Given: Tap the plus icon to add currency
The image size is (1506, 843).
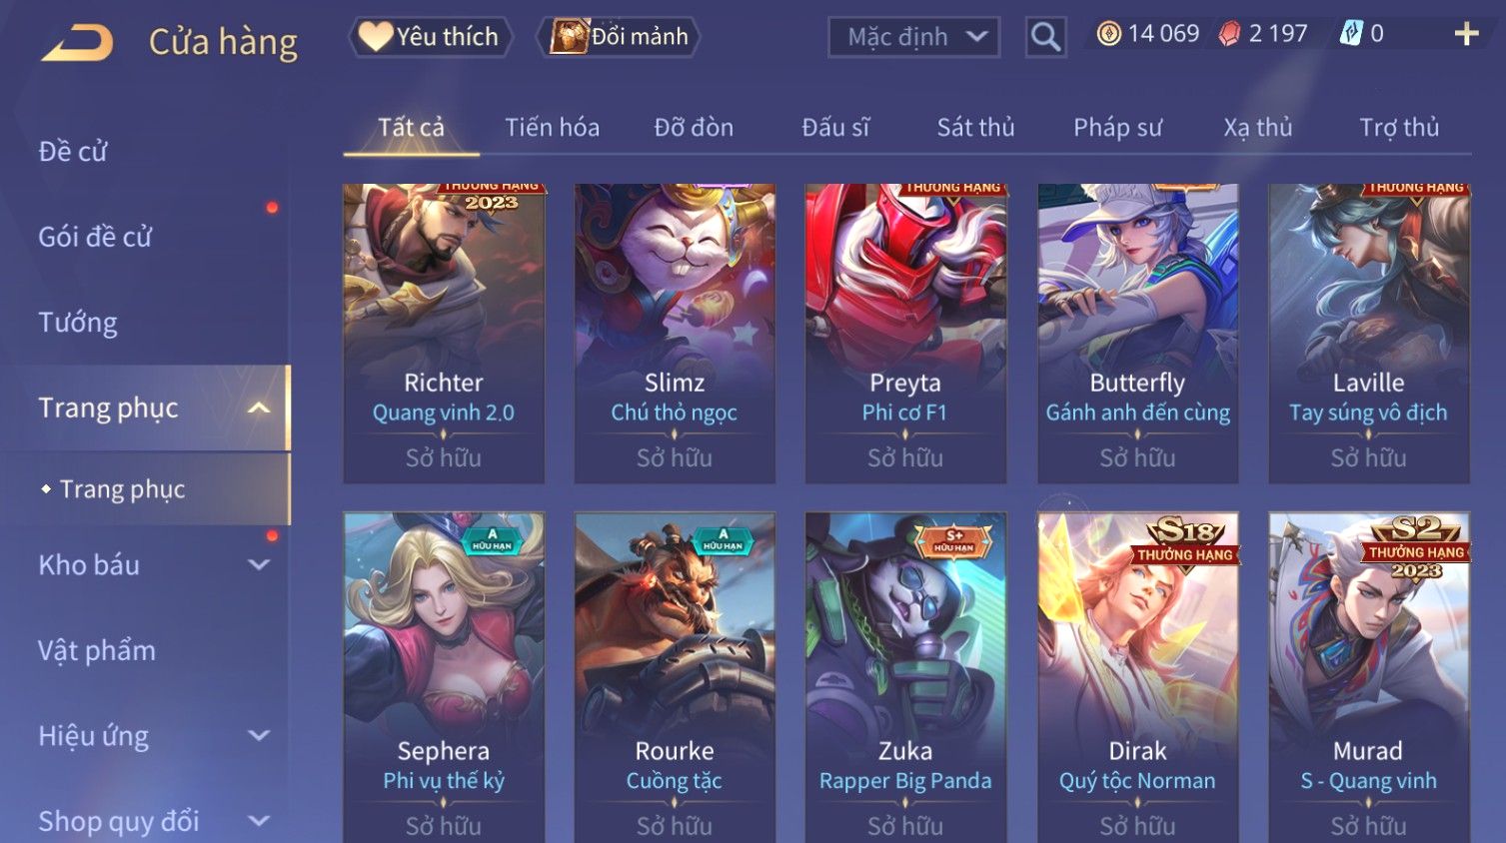Looking at the screenshot, I should (x=1466, y=34).
